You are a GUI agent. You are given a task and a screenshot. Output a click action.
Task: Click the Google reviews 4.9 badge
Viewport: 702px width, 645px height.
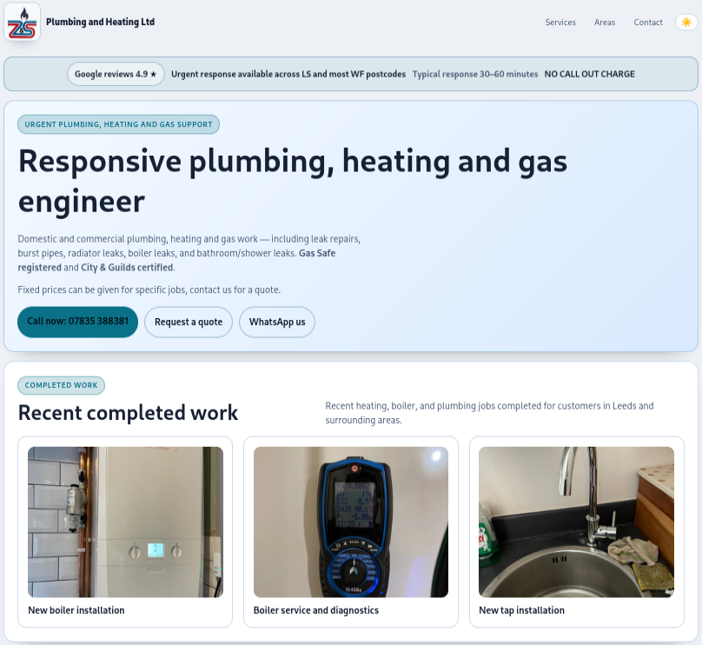click(x=116, y=74)
